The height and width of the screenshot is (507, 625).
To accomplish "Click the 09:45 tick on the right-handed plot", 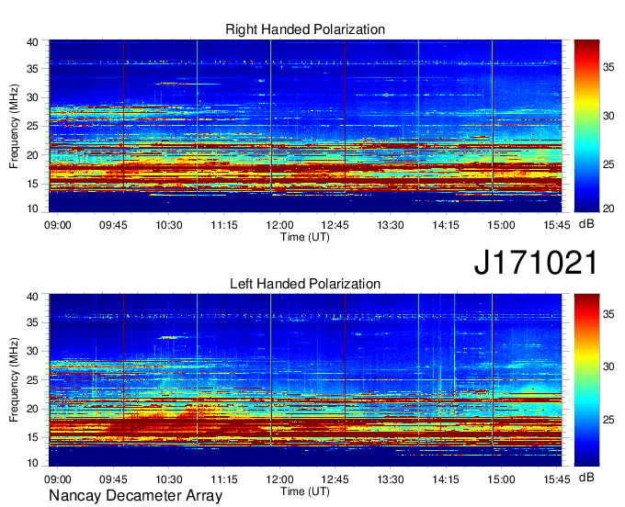I will [113, 225].
